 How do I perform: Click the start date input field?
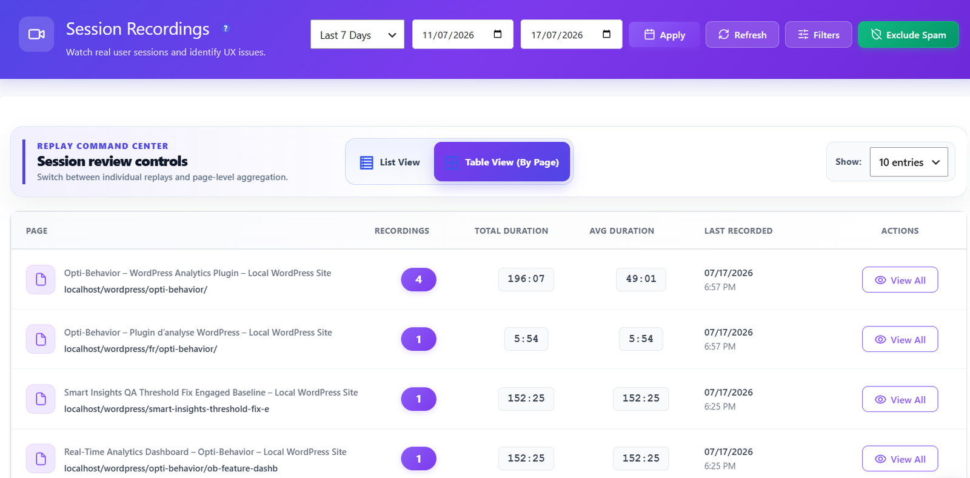463,35
